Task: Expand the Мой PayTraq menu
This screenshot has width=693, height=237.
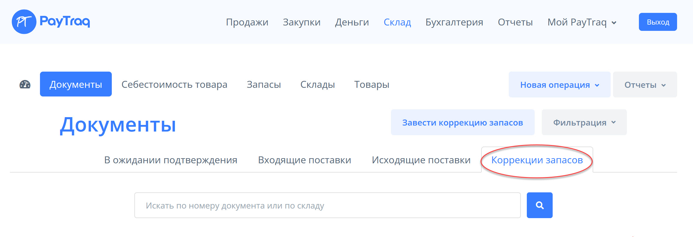Action: 582,22
